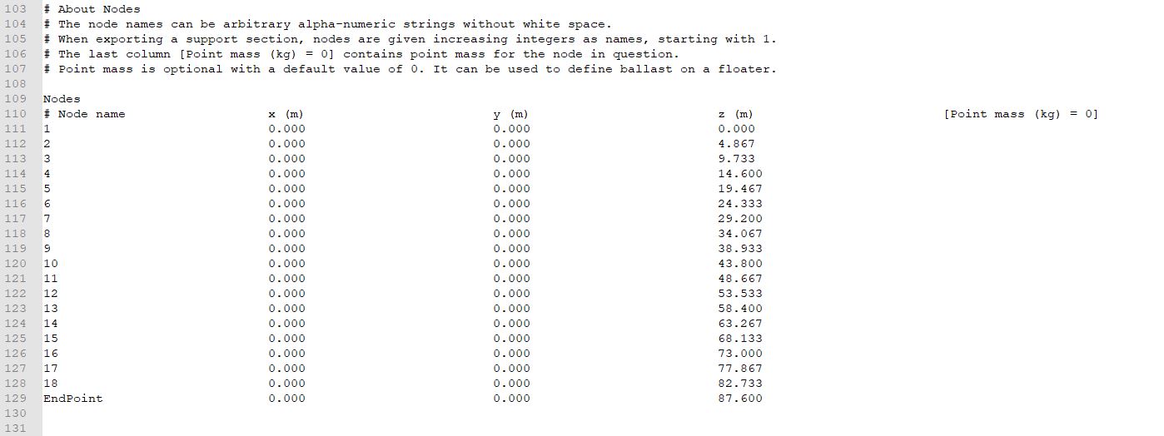The width and height of the screenshot is (1164, 436).
Task: Click line number 129 in the gutter
Action: click(x=16, y=399)
